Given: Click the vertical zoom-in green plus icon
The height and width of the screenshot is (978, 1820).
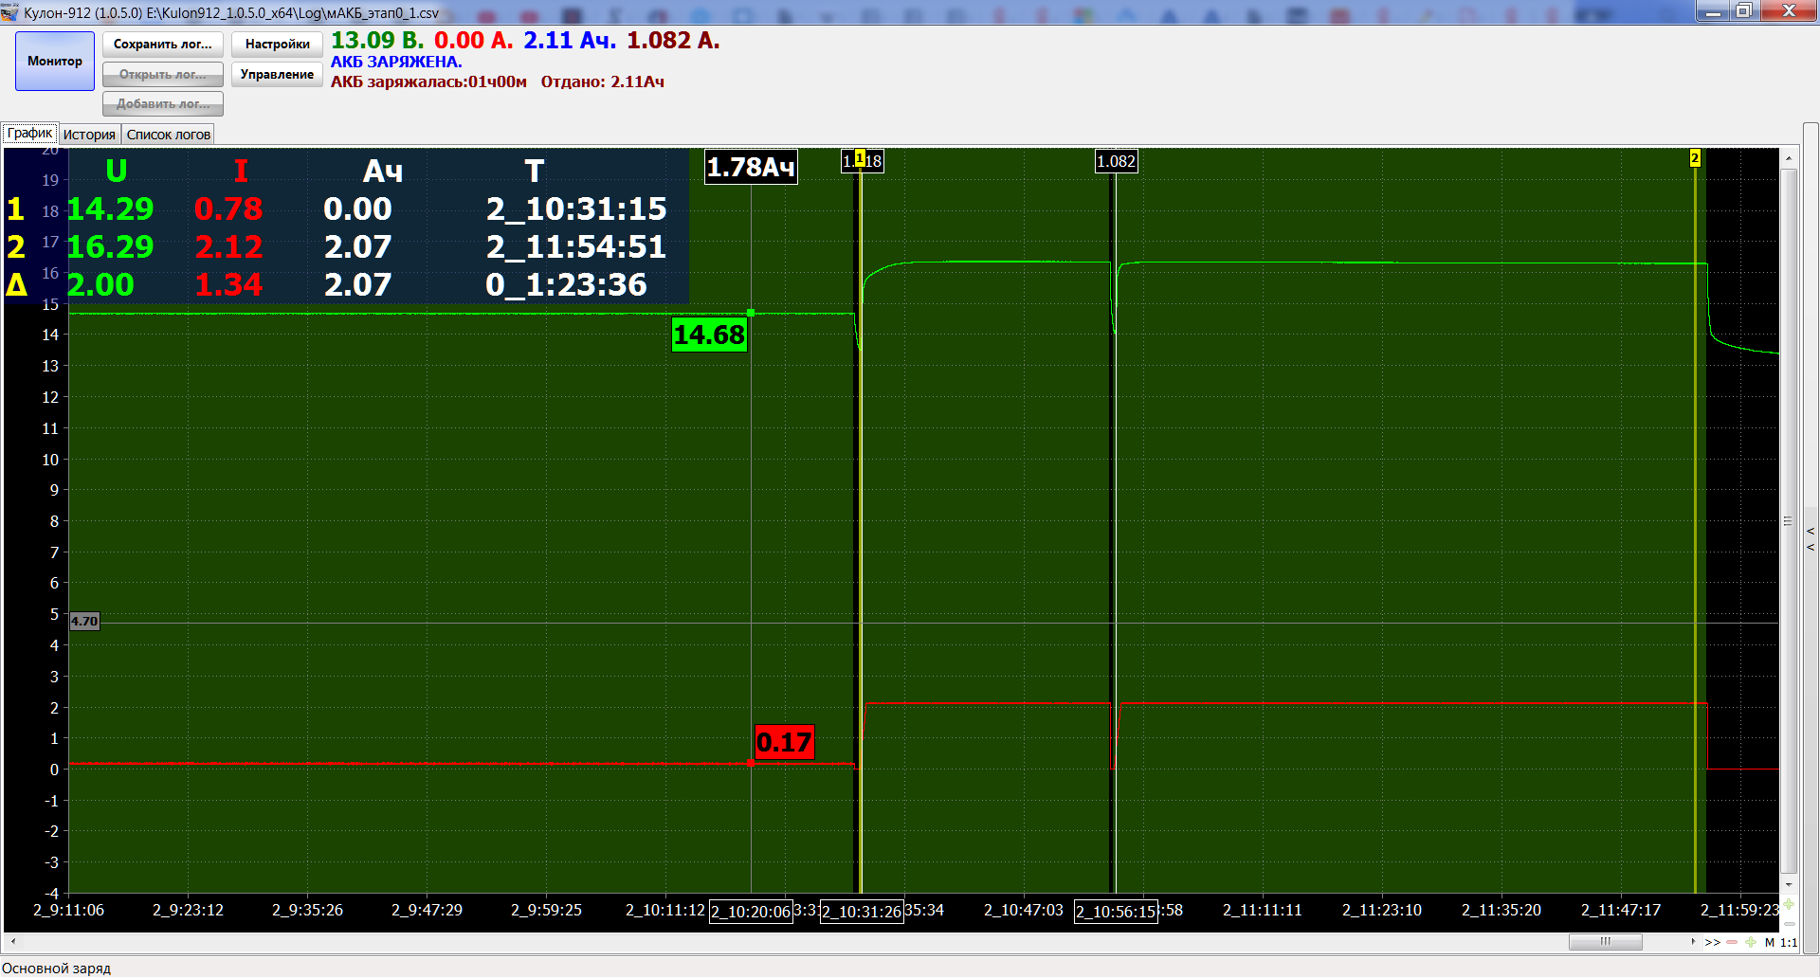Looking at the screenshot, I should 1789,904.
